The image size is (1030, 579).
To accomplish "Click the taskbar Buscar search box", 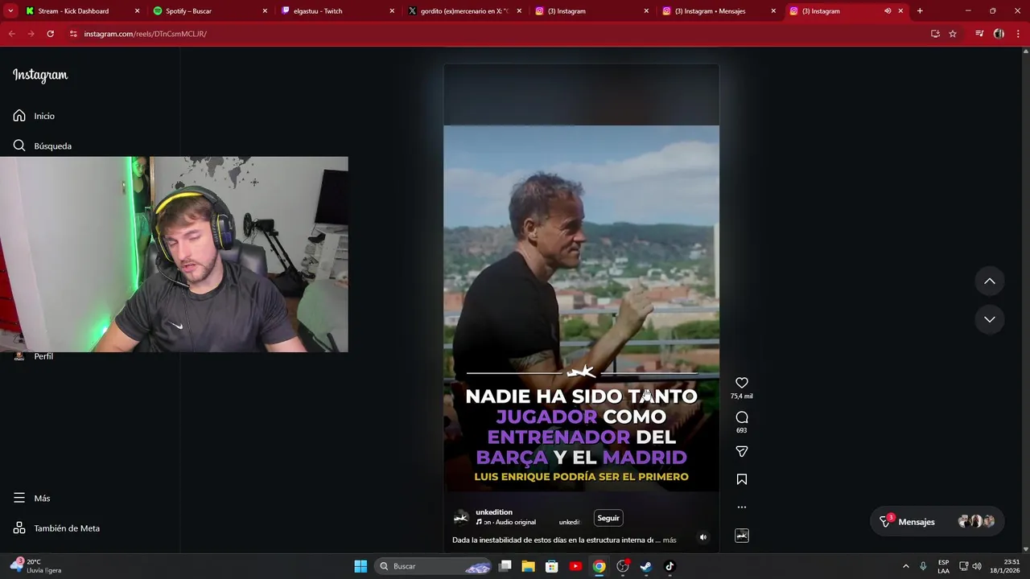I will tap(435, 566).
